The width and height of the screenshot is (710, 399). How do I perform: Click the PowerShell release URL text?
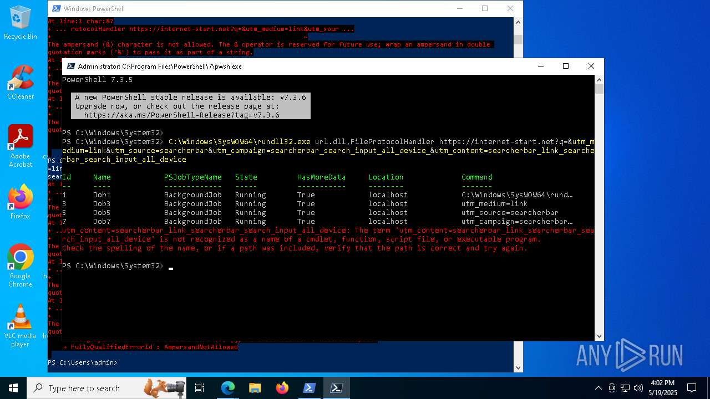(x=182, y=115)
